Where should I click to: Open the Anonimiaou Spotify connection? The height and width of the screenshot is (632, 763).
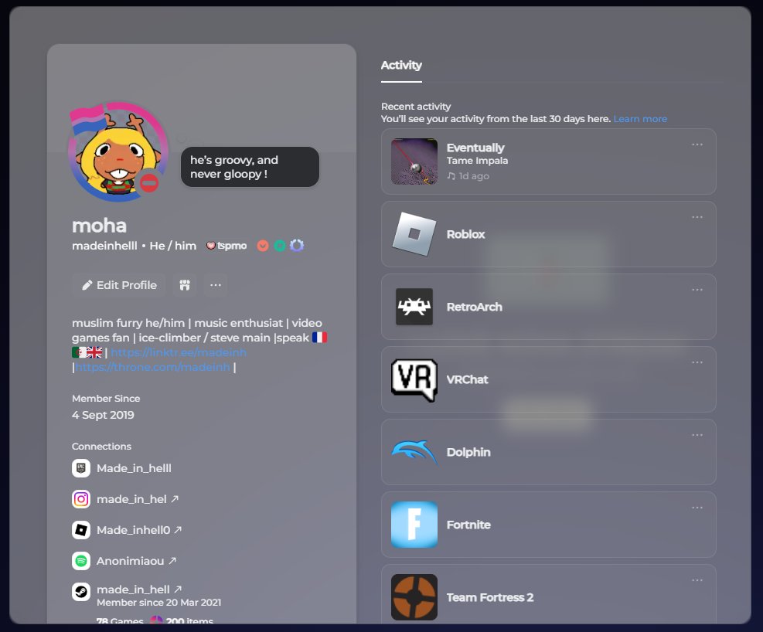point(136,561)
